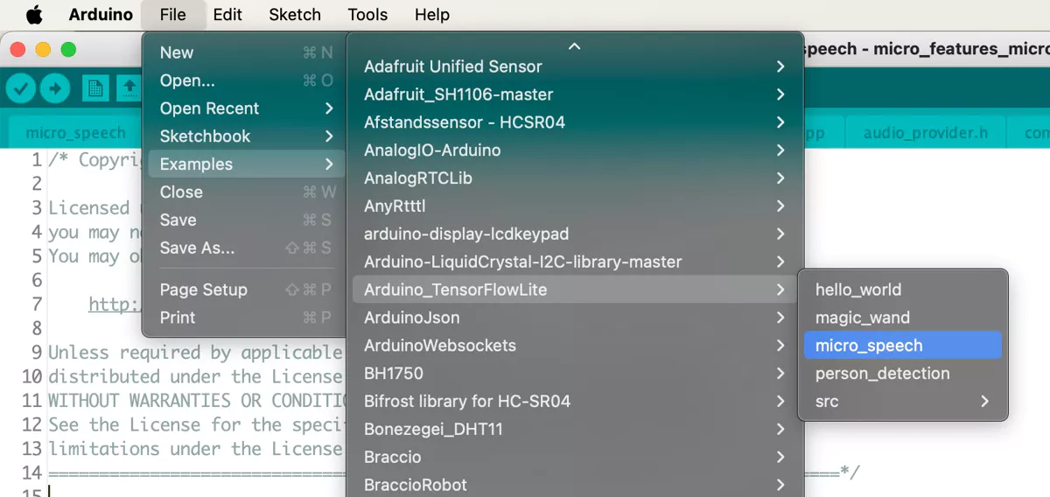Open the hello_world example
Viewport: 1050px width, 497px height.
(x=902, y=290)
